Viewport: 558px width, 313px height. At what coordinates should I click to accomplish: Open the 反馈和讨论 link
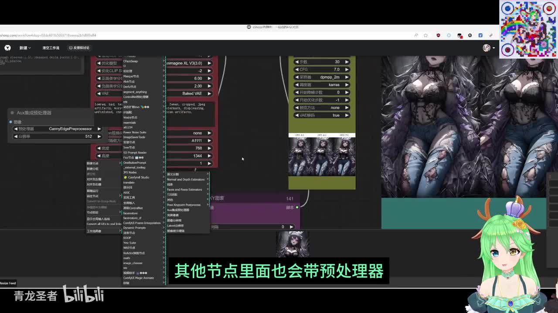[81, 48]
